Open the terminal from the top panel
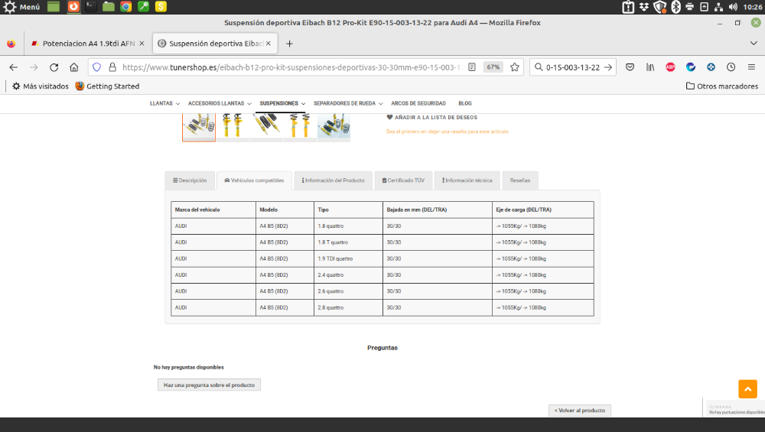 pyautogui.click(x=91, y=6)
